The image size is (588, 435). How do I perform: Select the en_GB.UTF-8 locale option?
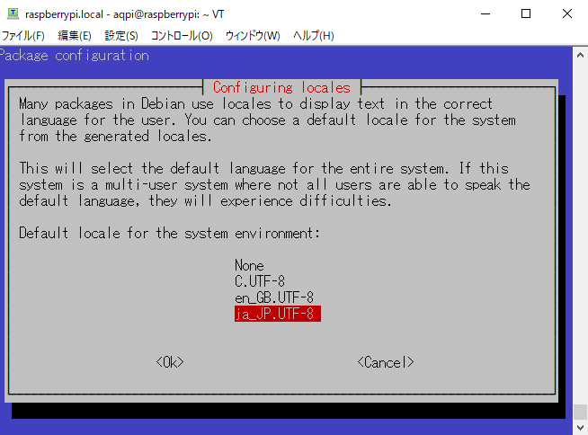tap(274, 297)
